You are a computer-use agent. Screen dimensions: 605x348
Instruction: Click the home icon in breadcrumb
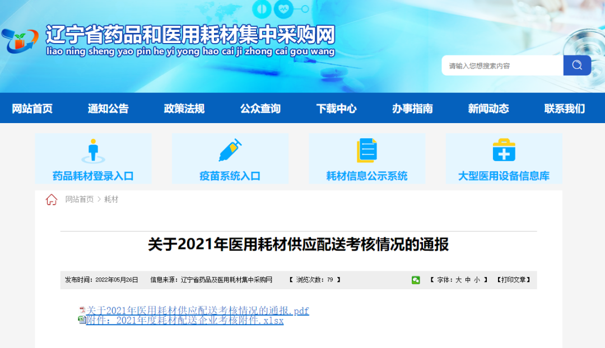point(52,200)
